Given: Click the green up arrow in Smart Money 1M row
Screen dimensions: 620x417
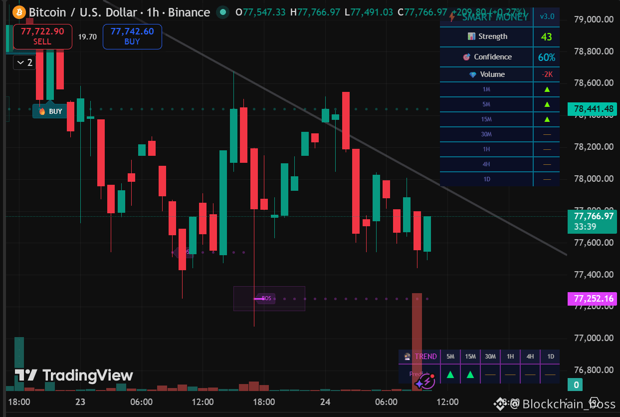Looking at the screenshot, I should (x=547, y=89).
